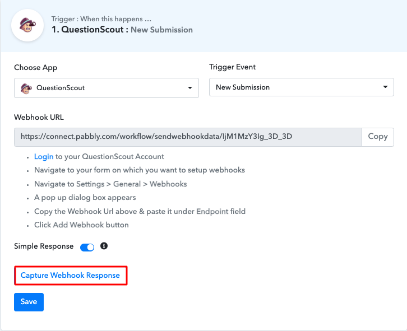Click the 'Copy the Webhook Url above' instruction
Viewport: 407px width, 331px height.
(140, 211)
